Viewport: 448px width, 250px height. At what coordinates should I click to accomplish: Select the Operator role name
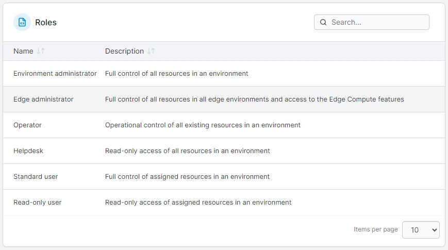click(x=27, y=125)
